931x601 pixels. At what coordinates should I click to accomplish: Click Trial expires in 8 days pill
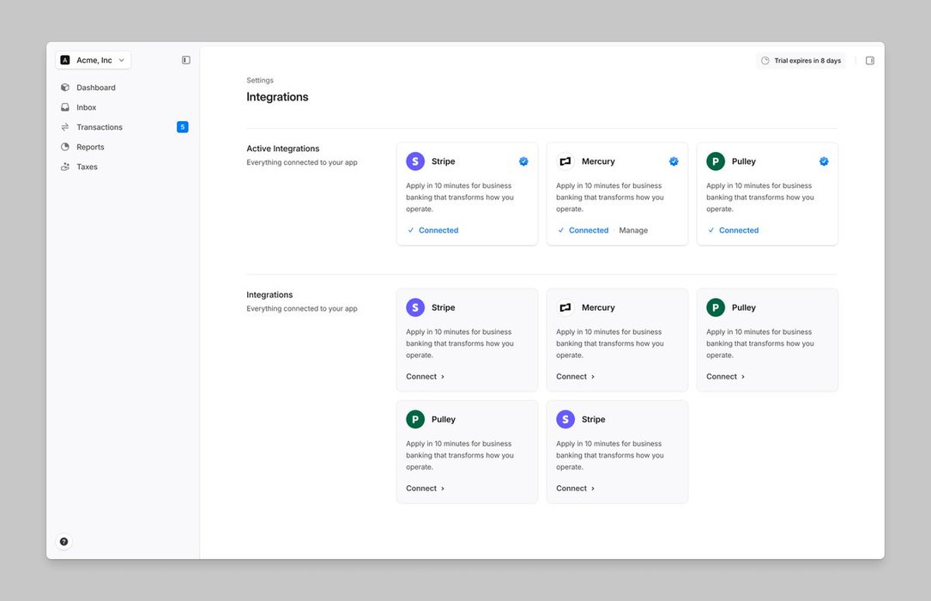(801, 61)
